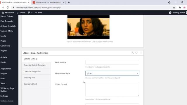Viewport: 187px width, 105px height.
Task: Click the admin avatar icon
Action: click(170, 13)
